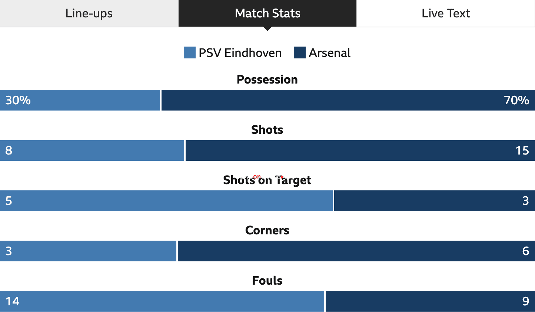The height and width of the screenshot is (312, 535).
Task: Click Arsenal's 9 fouls bar
Action: coord(430,301)
